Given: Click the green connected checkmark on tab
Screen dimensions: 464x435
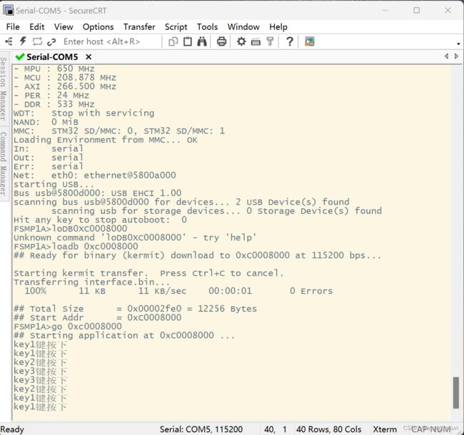Looking at the screenshot, I should pos(20,56).
